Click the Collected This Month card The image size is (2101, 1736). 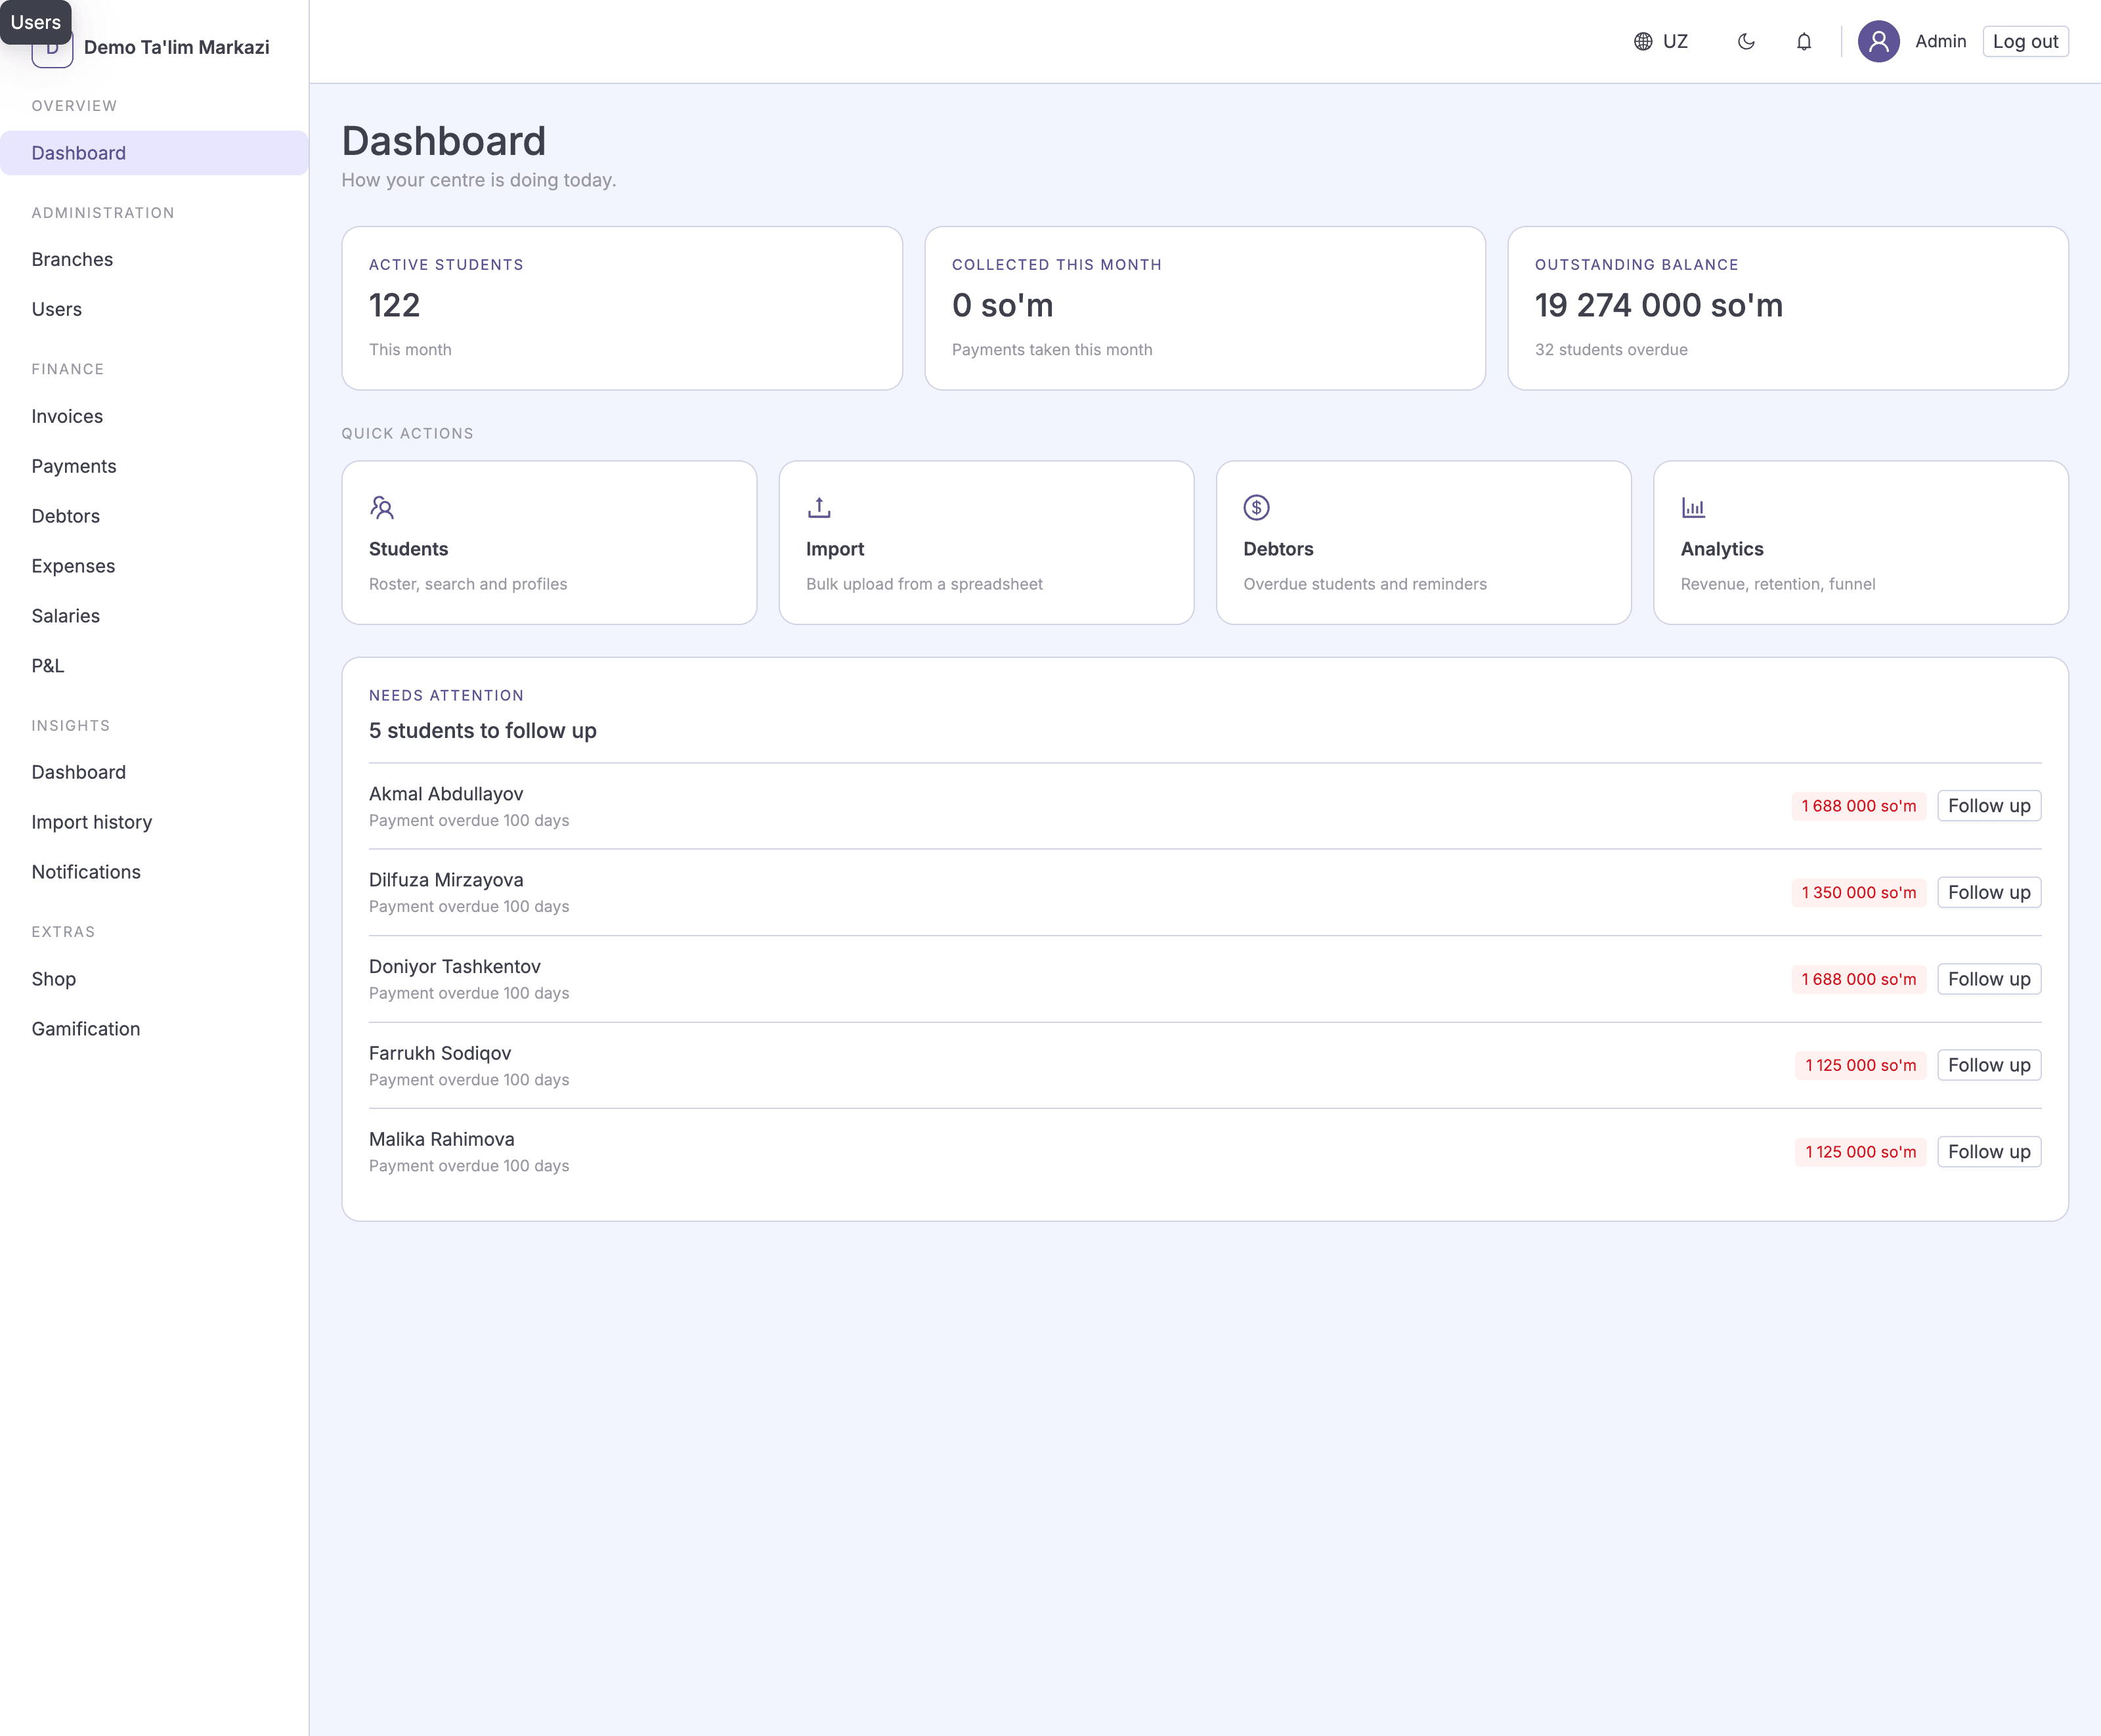(x=1205, y=308)
